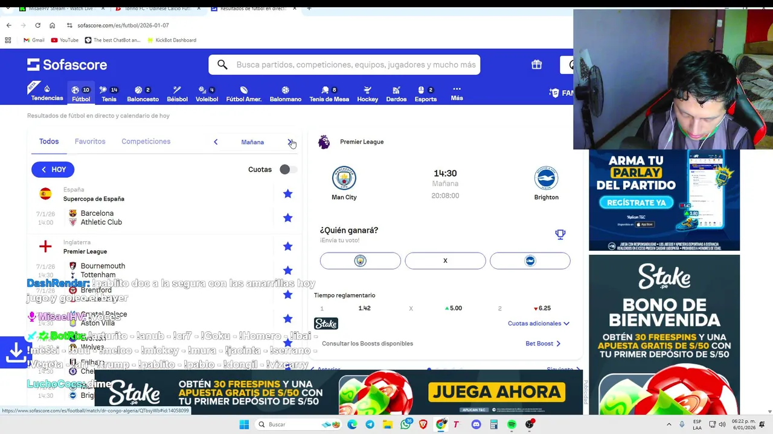Viewport: 773px width, 434px height.
Task: Click the blue download overlay icon
Action: [16, 353]
